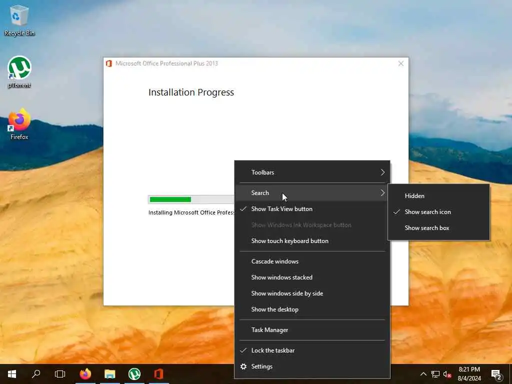Select the Recycle Bin desktop icon

(x=19, y=20)
